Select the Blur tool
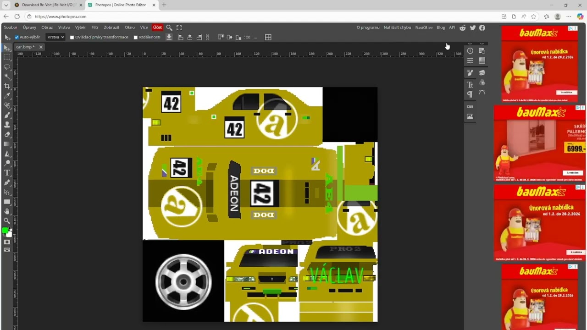This screenshot has height=330, width=587. pyautogui.click(x=7, y=154)
